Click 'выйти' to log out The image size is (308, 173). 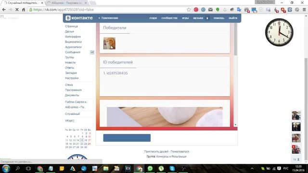pyautogui.click(x=233, y=18)
